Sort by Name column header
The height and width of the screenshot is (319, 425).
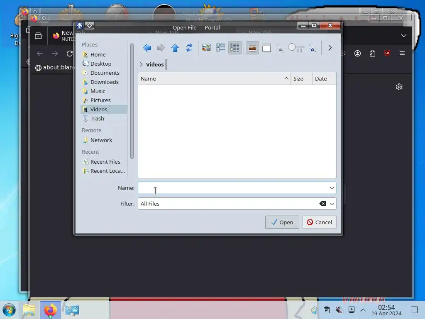tap(214, 79)
